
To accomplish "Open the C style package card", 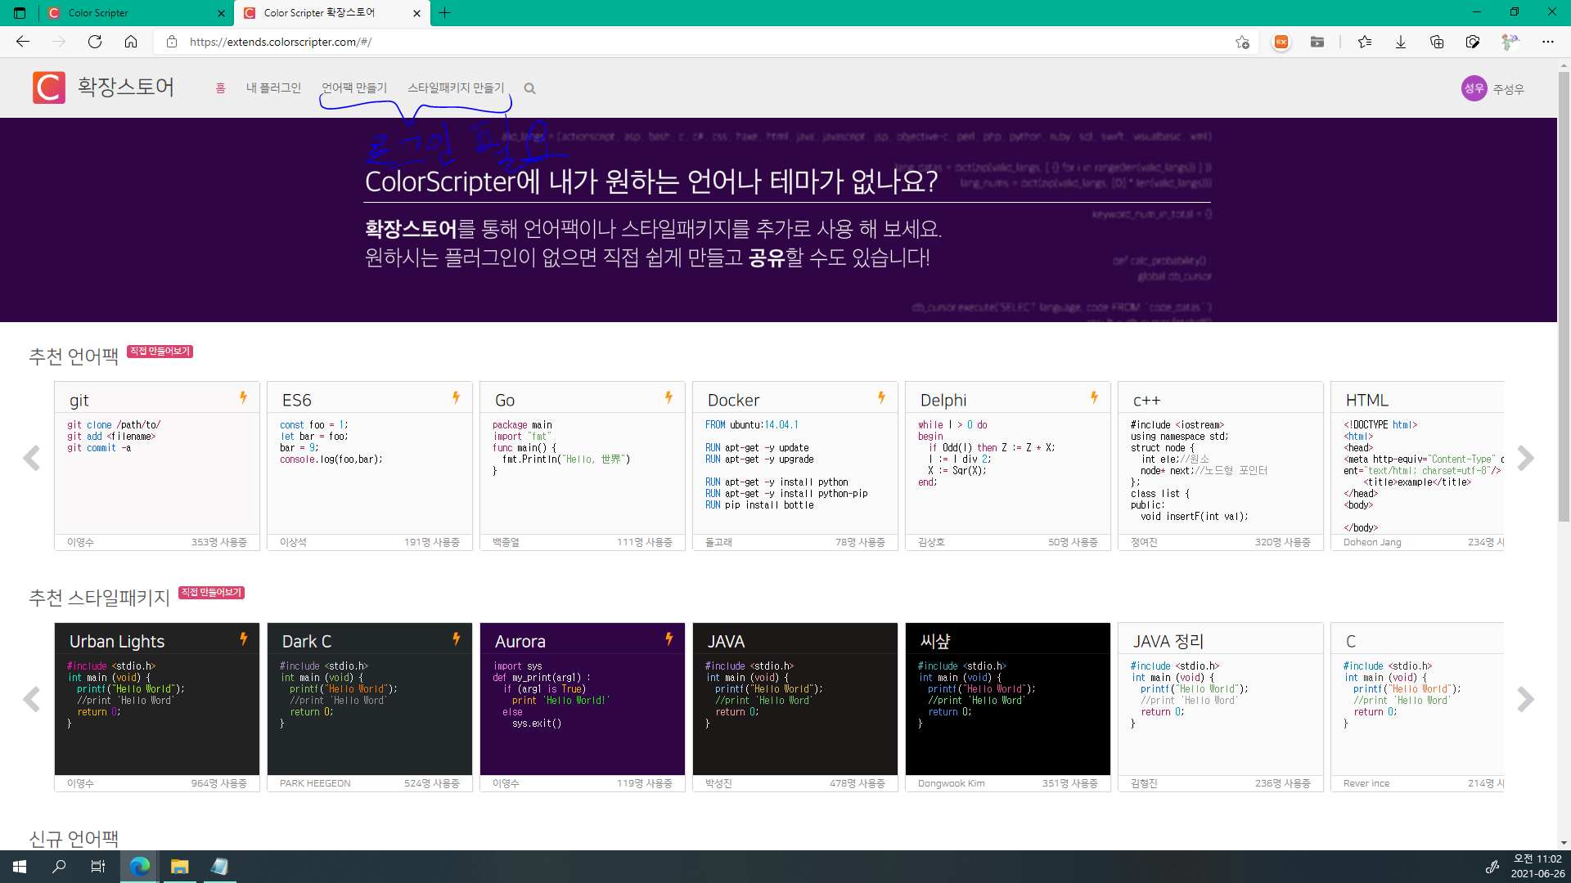I will 1417,707.
